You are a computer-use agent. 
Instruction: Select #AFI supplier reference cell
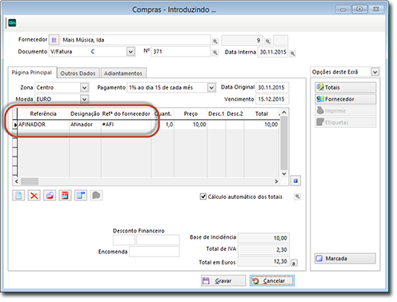click(x=126, y=125)
